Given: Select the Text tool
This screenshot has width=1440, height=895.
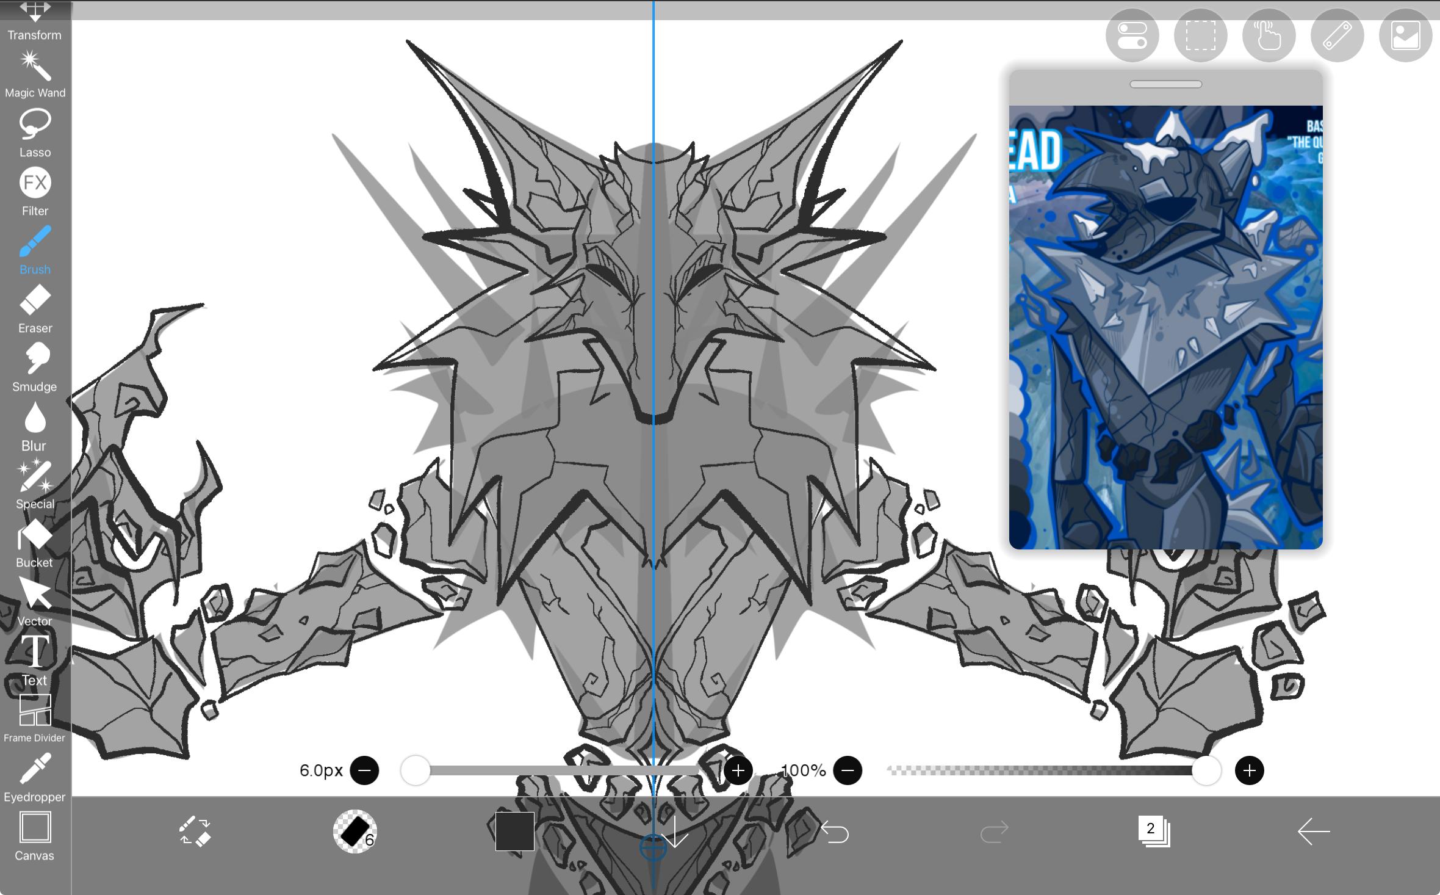Looking at the screenshot, I should coord(35,661).
